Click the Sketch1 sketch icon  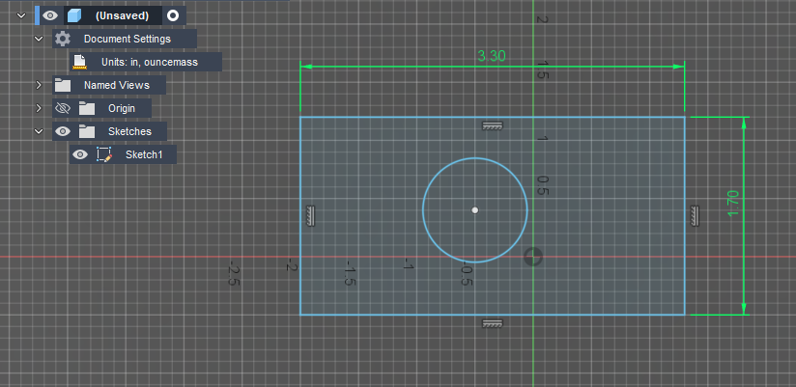pyautogui.click(x=105, y=154)
